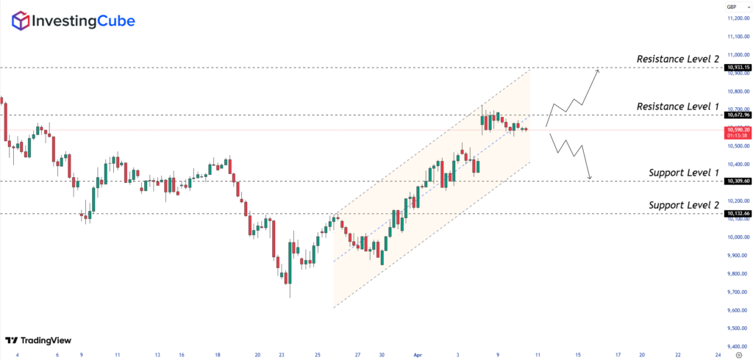Image resolution: width=753 pixels, height=360 pixels.
Task: Click the downward projection arrow head
Action: click(590, 178)
